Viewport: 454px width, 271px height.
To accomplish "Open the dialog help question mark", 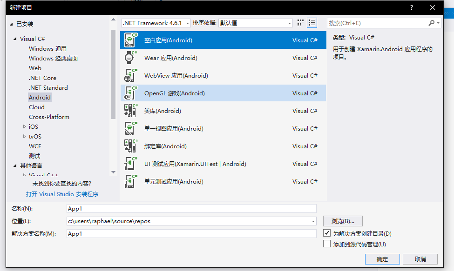I will click(x=412, y=7).
